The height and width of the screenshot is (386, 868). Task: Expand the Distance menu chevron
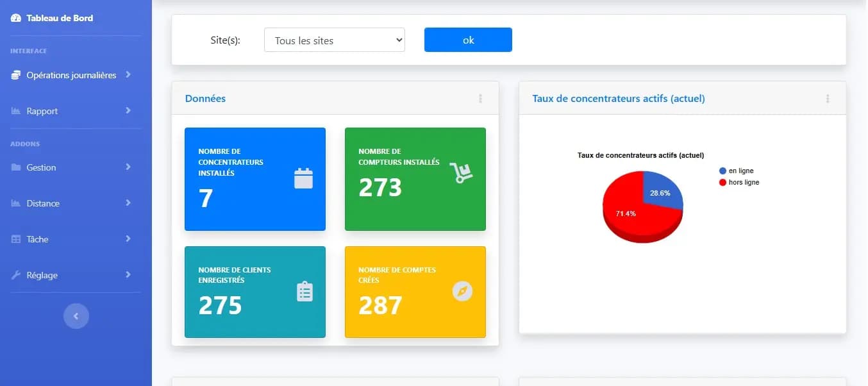pyautogui.click(x=128, y=203)
